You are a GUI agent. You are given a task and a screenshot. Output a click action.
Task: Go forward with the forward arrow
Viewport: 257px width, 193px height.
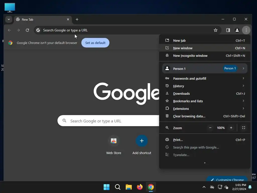coord(18,30)
